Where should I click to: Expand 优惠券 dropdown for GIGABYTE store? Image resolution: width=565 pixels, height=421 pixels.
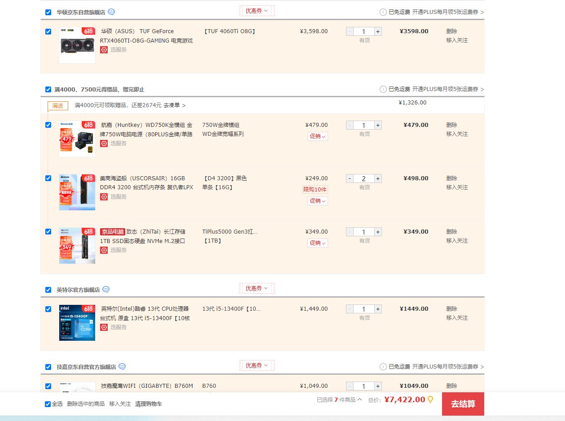(x=257, y=365)
